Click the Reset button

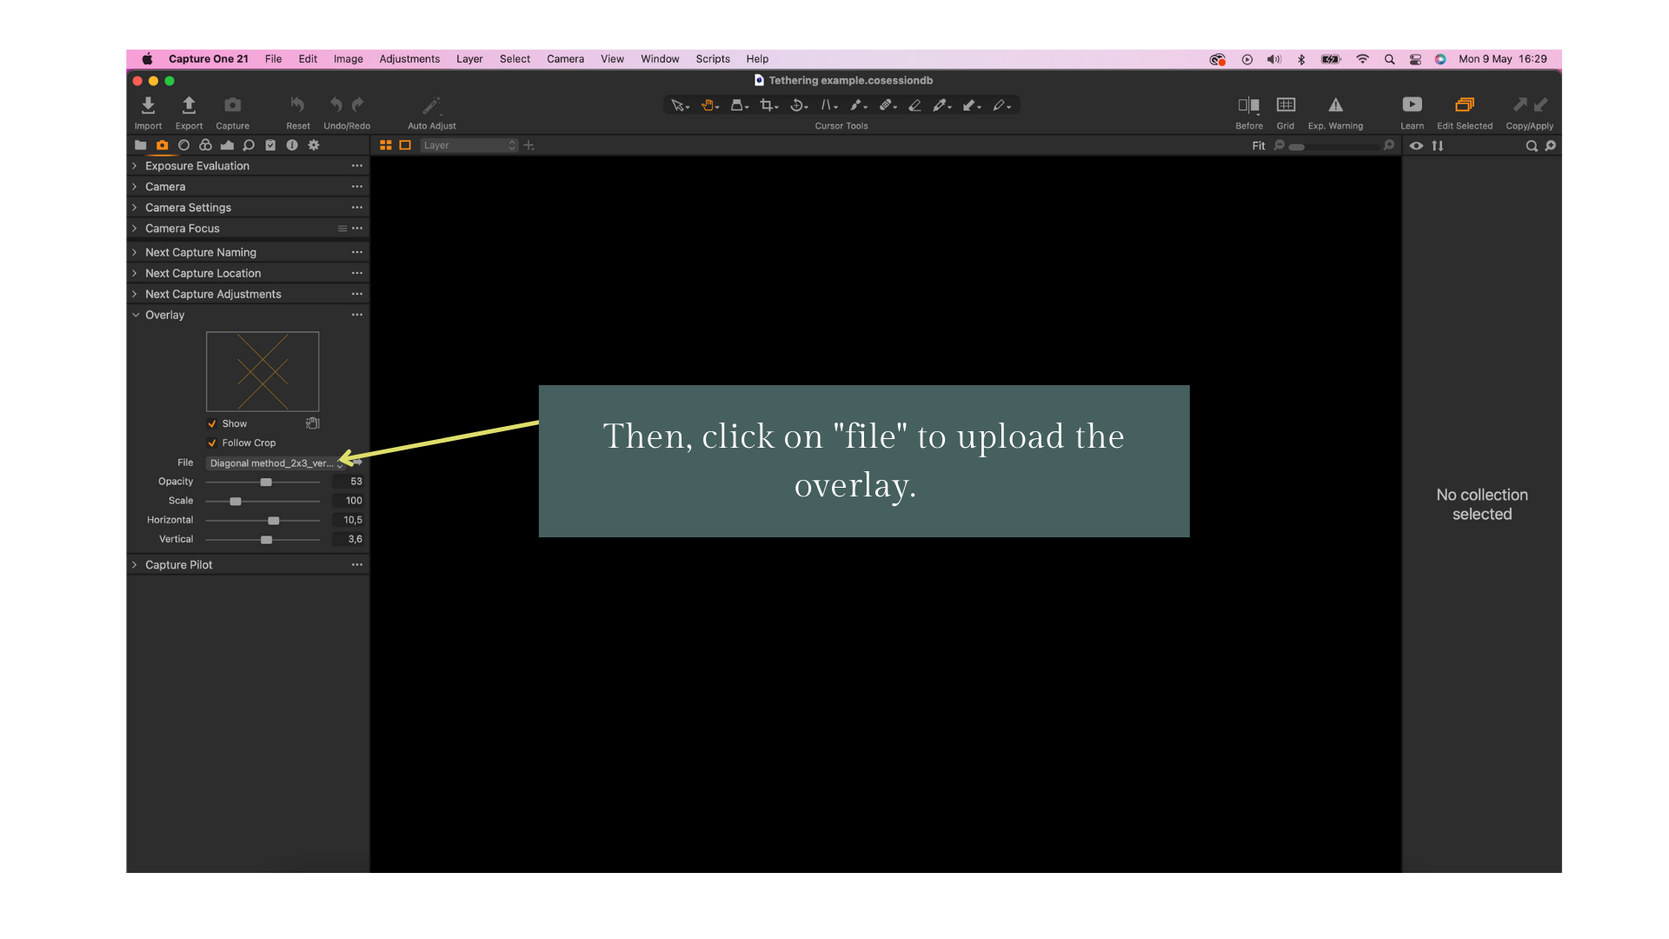(x=297, y=106)
